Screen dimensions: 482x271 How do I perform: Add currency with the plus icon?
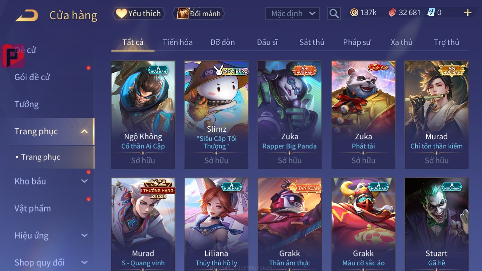pyautogui.click(x=468, y=13)
